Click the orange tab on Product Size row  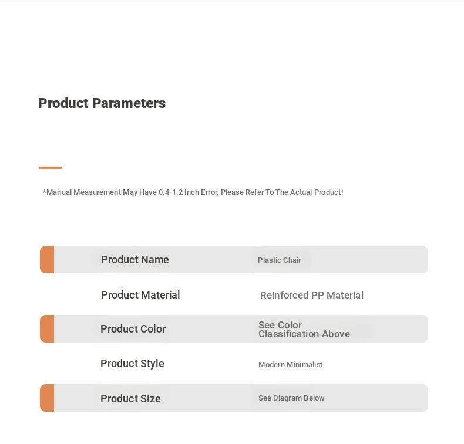coord(47,398)
